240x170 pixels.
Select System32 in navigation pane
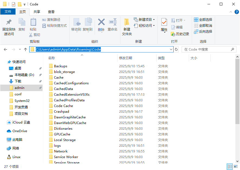tap(20, 101)
